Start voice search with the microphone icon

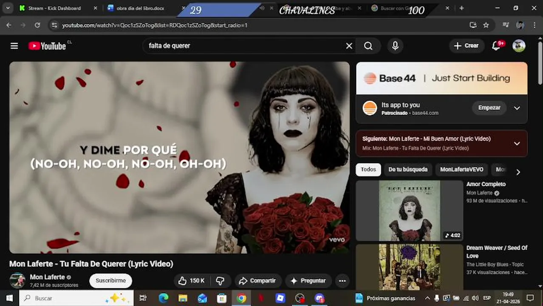(395, 46)
